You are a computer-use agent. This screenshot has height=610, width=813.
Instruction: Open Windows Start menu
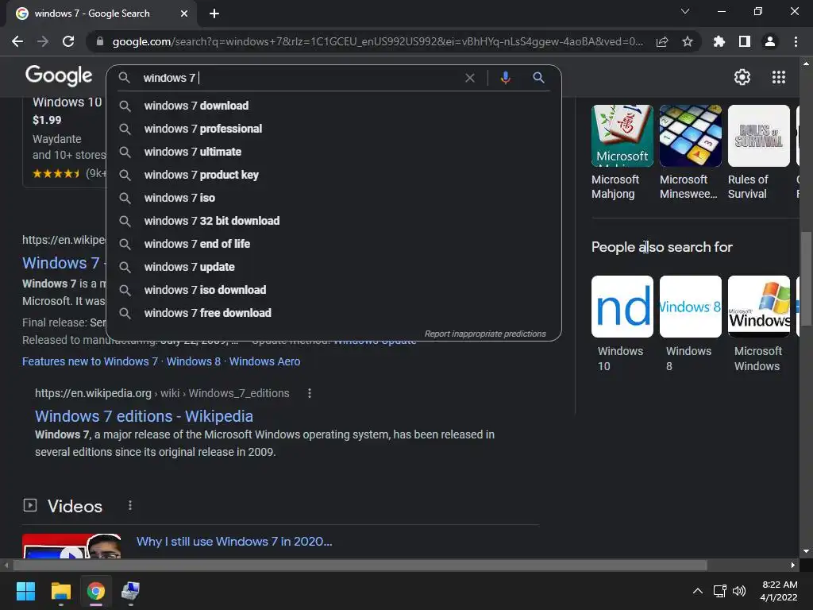tap(25, 591)
